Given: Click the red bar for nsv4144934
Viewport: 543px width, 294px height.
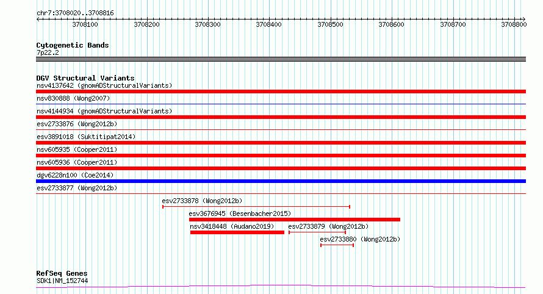Looking at the screenshot, I should coord(281,117).
